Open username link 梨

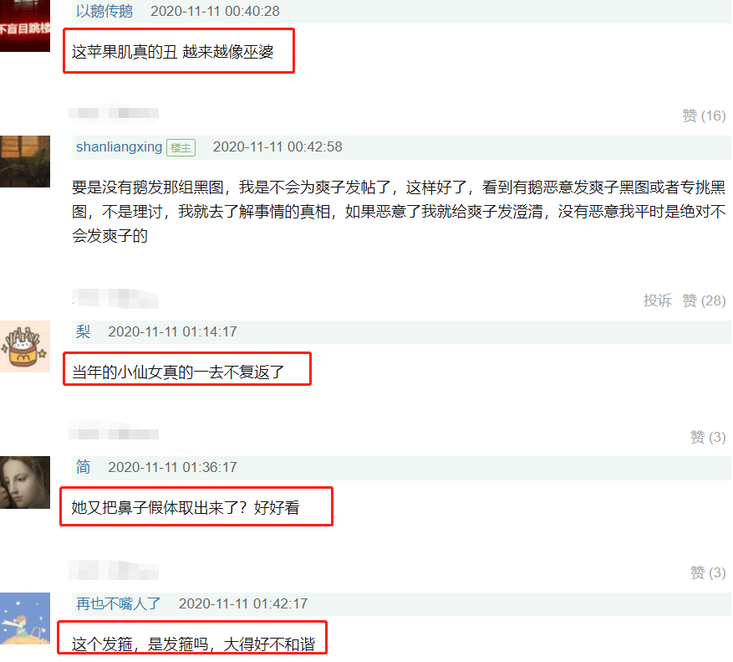[x=84, y=331]
